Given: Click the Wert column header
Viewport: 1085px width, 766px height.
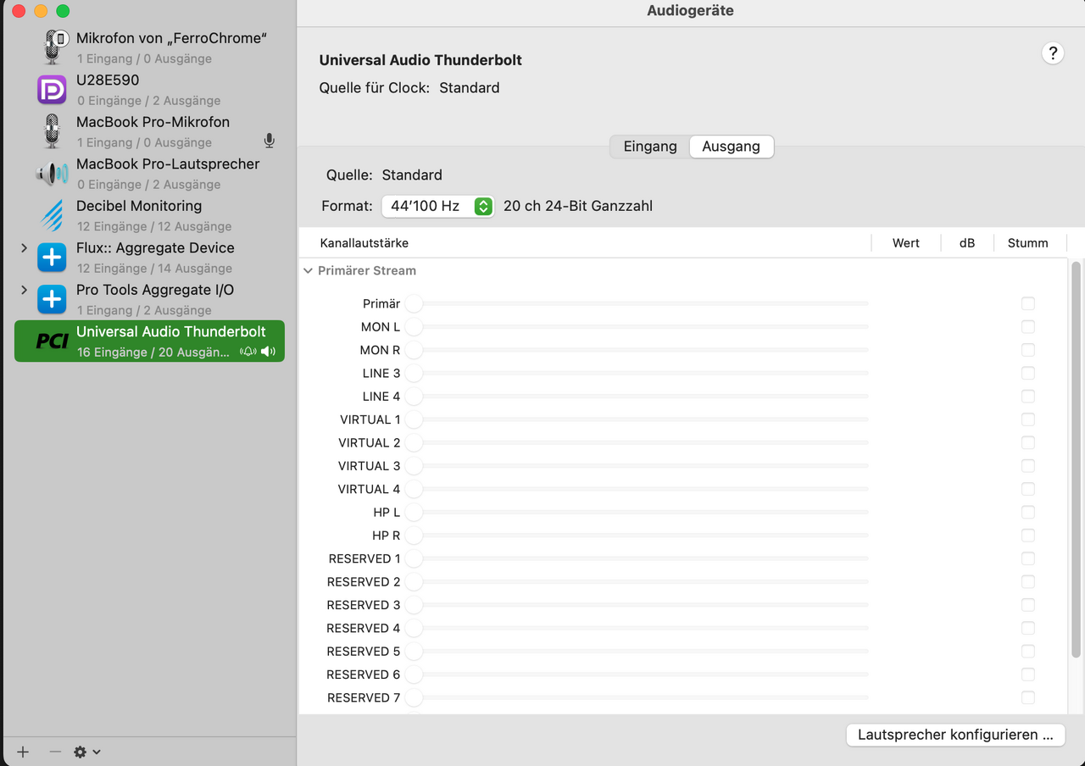Looking at the screenshot, I should pos(906,243).
